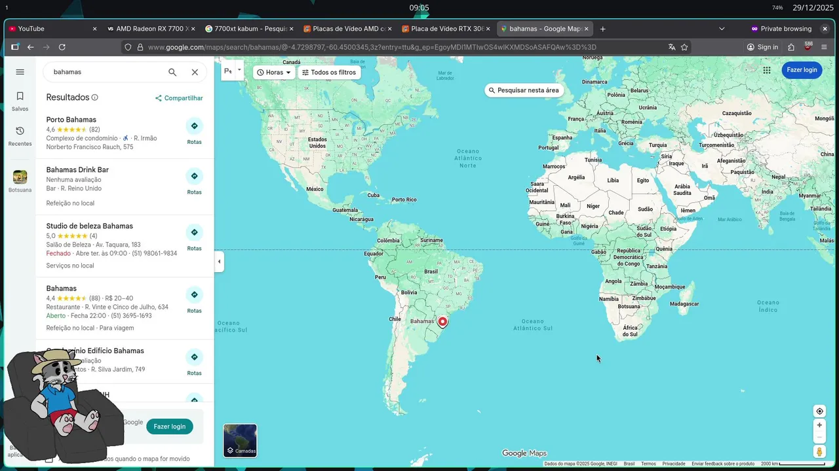The image size is (839, 471).
Task: Go back to previous page
Action: (30, 47)
